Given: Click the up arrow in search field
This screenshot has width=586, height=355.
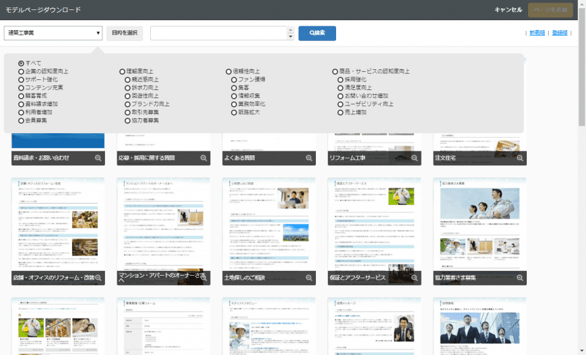Looking at the screenshot, I should click(290, 30).
